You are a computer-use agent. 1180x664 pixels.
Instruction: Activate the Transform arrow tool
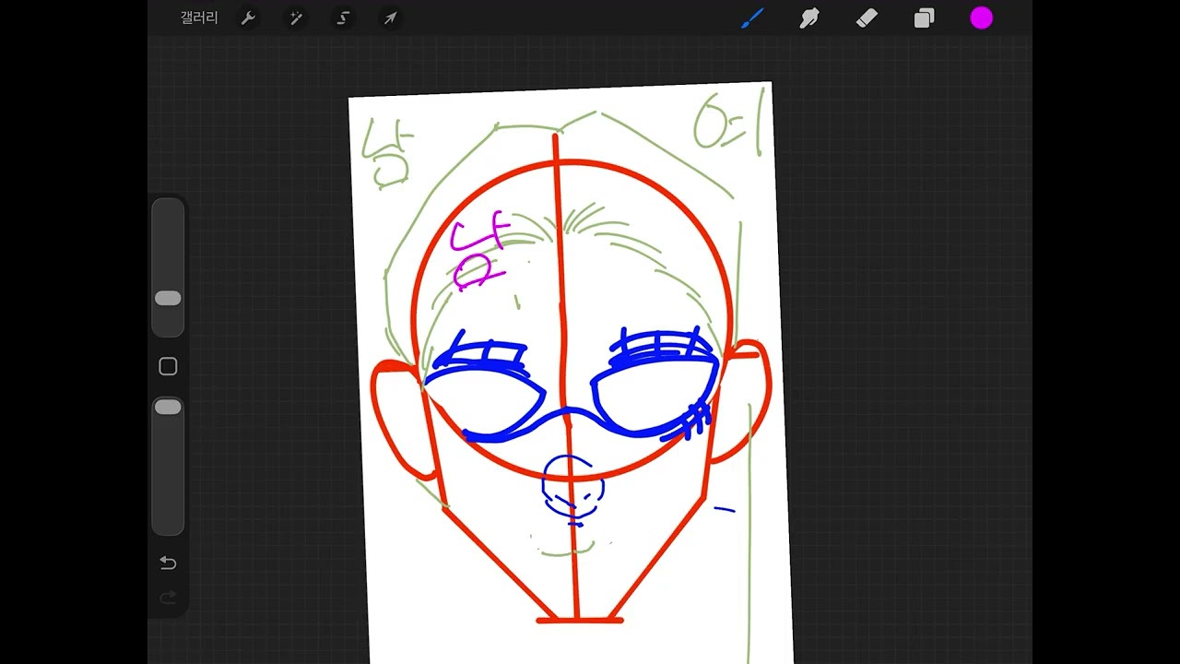390,18
